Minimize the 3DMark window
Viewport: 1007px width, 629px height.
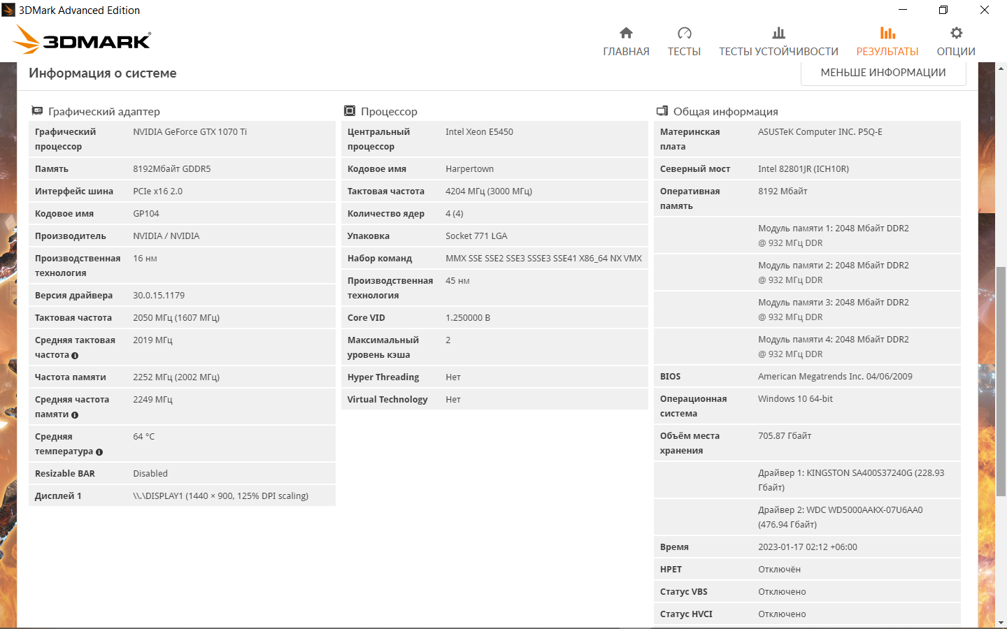pos(903,10)
